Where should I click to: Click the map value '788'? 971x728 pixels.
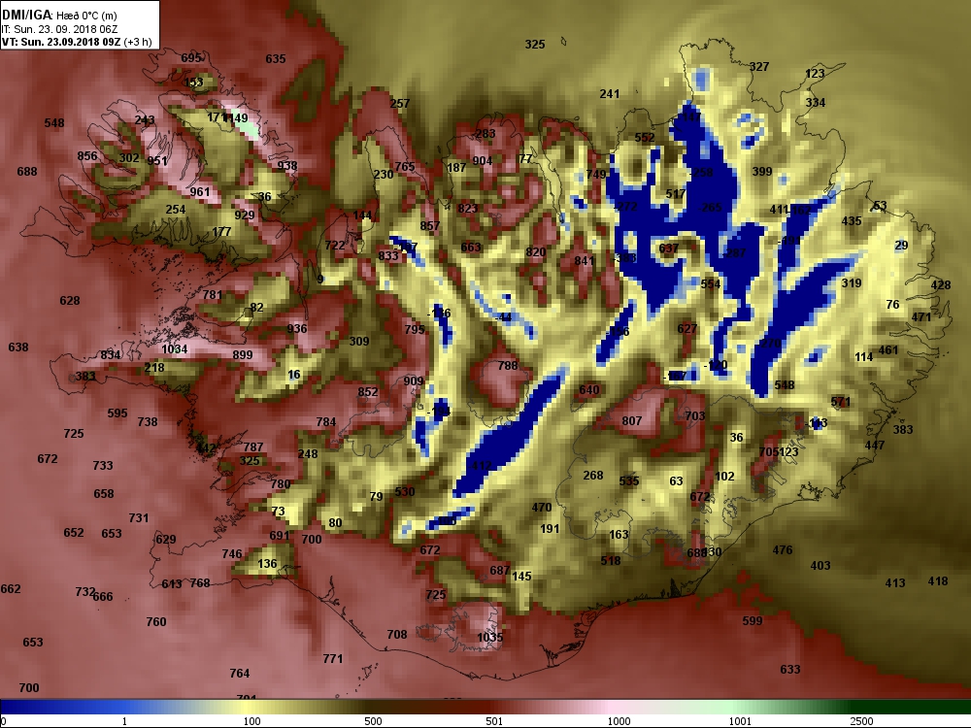508,365
